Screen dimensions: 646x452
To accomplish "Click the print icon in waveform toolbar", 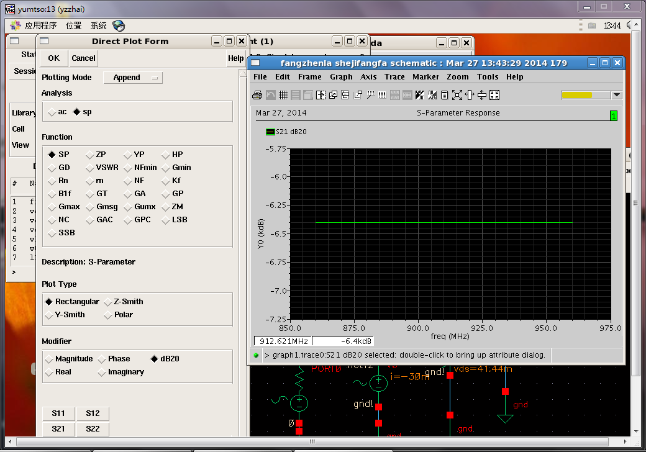I will coord(257,95).
